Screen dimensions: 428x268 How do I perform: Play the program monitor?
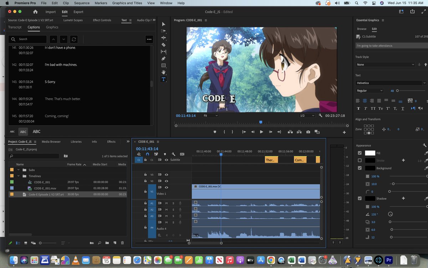261,132
